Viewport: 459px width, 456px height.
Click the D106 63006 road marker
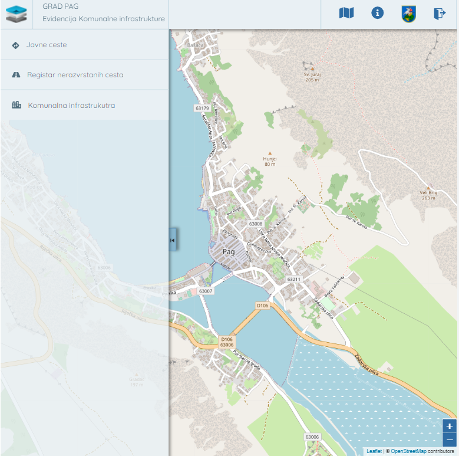[227, 342]
